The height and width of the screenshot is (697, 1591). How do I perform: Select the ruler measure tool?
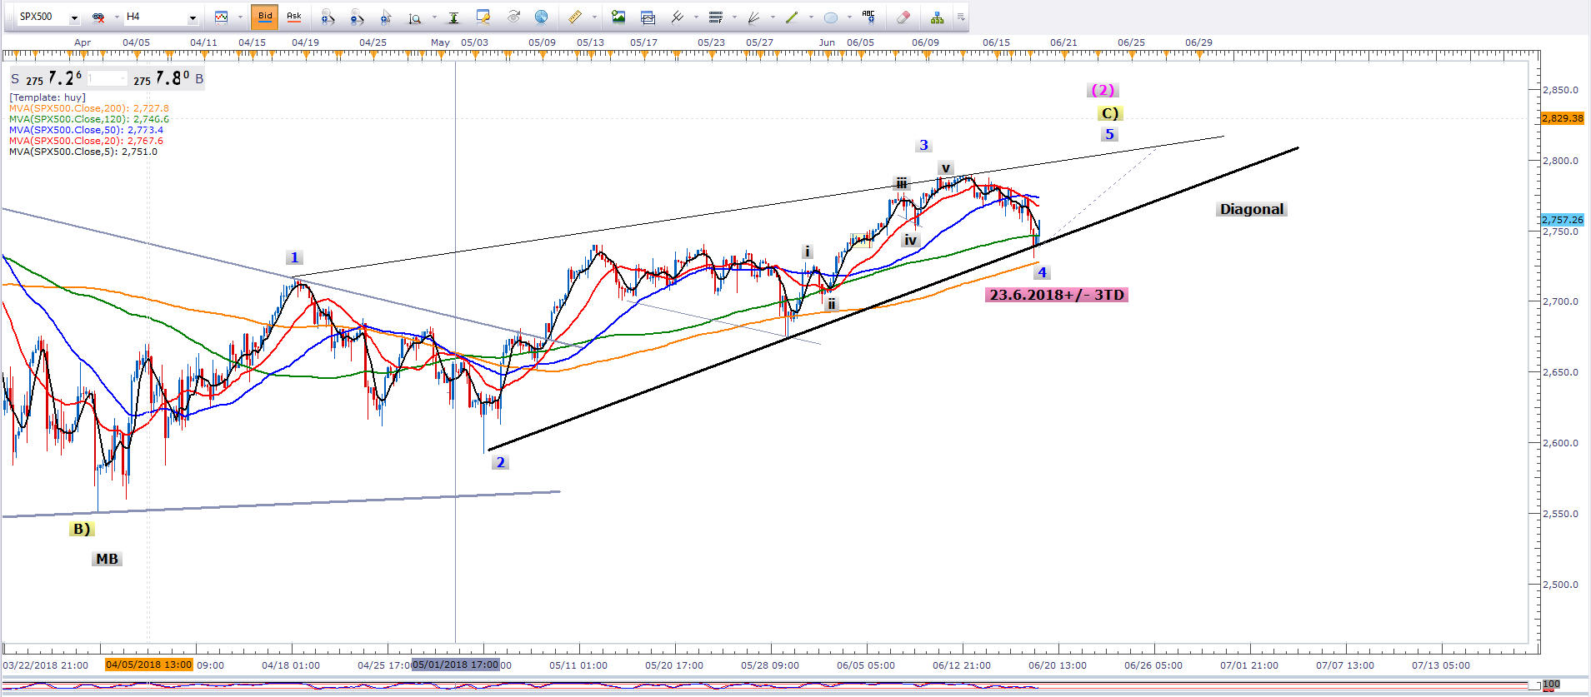[x=574, y=17]
